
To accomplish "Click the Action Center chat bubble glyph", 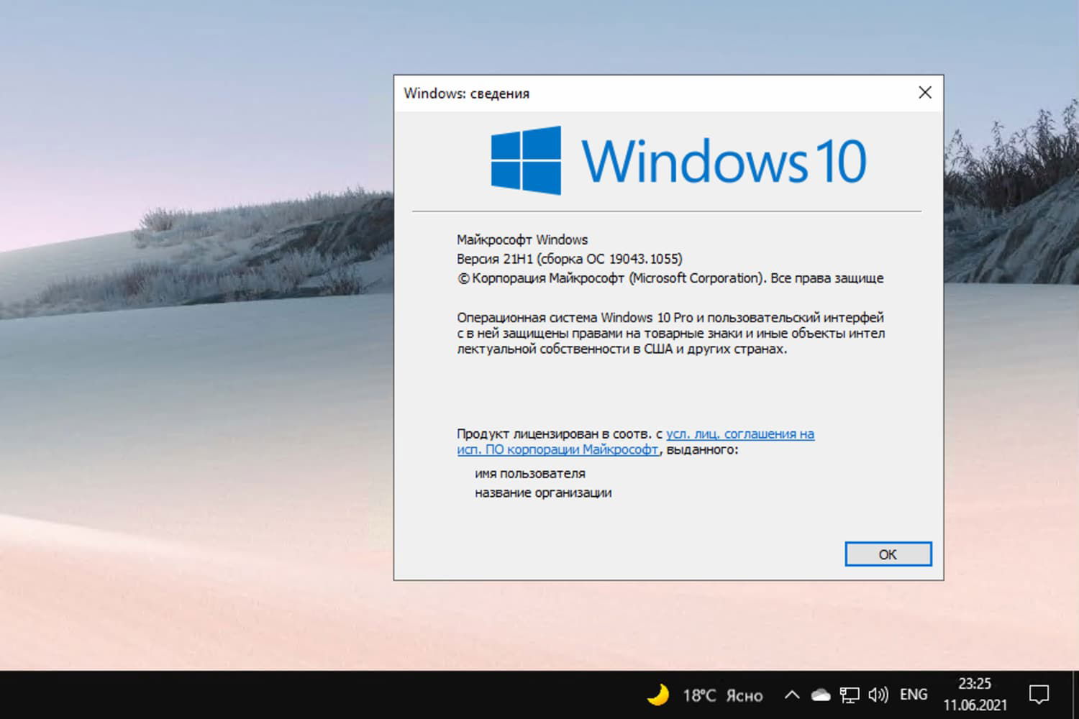I will (x=1041, y=693).
